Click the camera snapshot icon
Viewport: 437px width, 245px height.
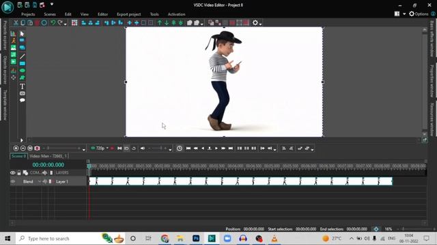(x=37, y=148)
